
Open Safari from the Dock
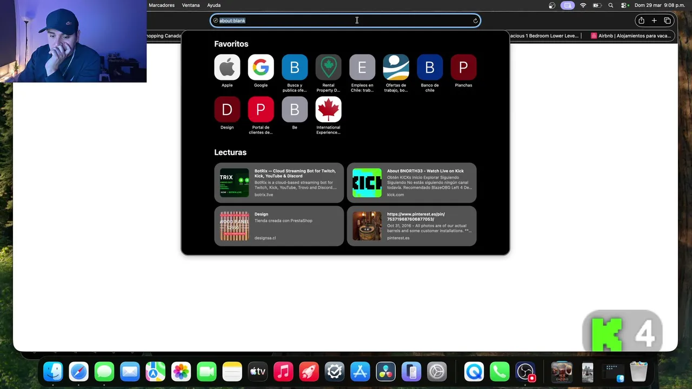pyautogui.click(x=78, y=372)
